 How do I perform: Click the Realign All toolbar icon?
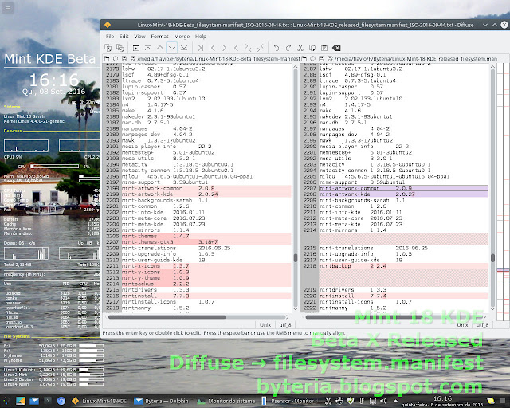(136, 48)
